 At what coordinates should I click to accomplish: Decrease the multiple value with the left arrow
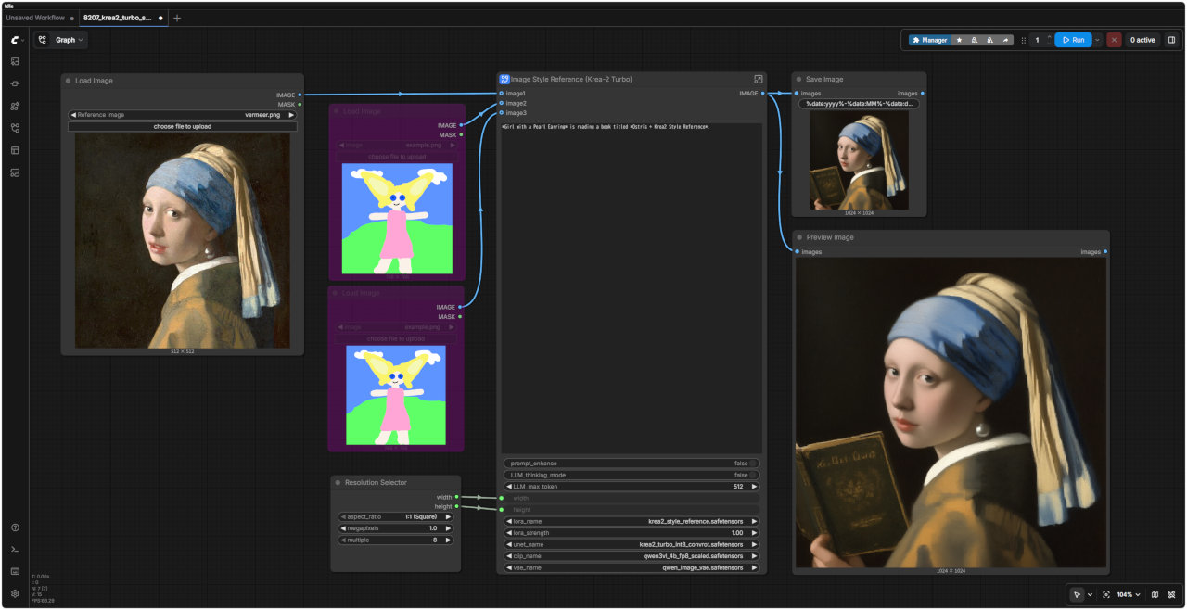pos(343,540)
